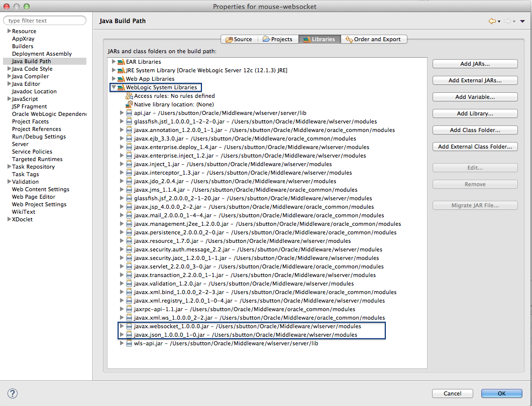Collapse the WebLogic System Libraries node
Screen dimensions: 532x406
pos(114,87)
